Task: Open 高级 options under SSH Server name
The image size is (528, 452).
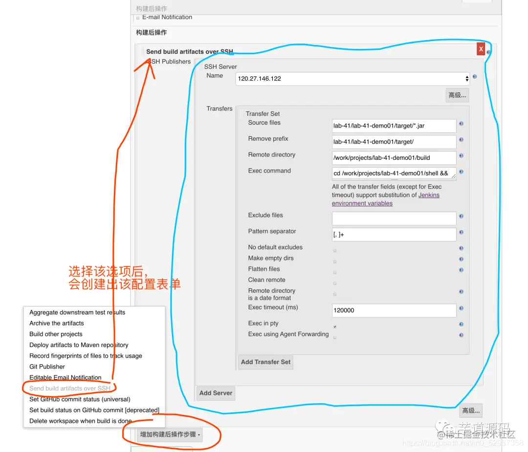Action: pos(457,95)
